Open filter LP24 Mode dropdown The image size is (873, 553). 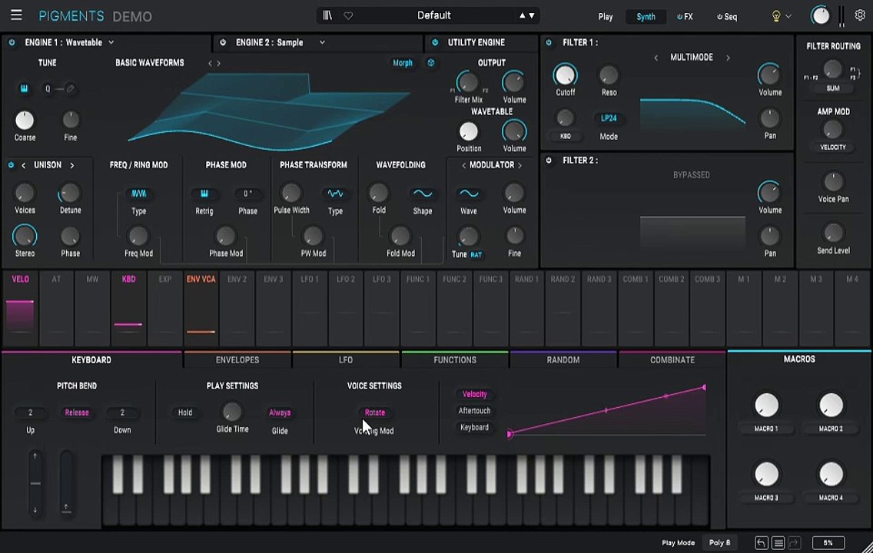click(x=609, y=118)
